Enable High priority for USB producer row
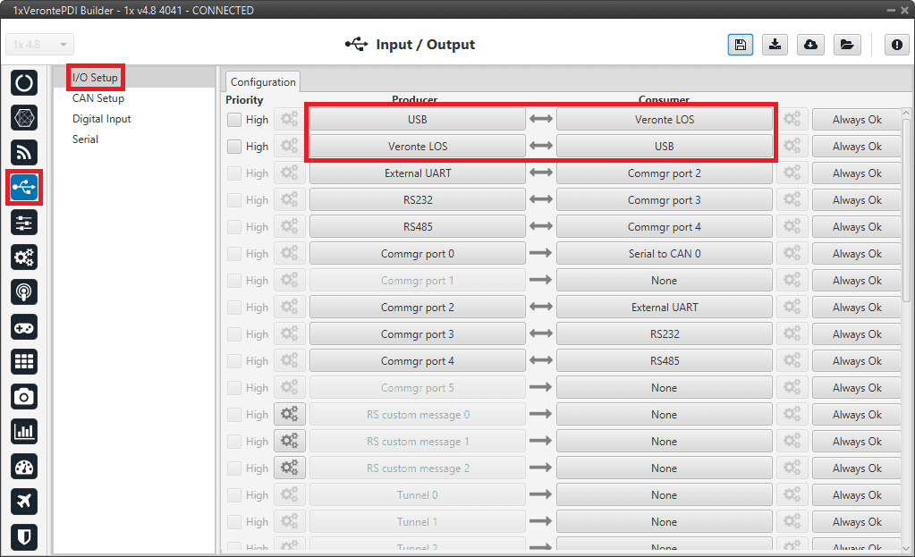Image resolution: width=915 pixels, height=557 pixels. coord(234,120)
